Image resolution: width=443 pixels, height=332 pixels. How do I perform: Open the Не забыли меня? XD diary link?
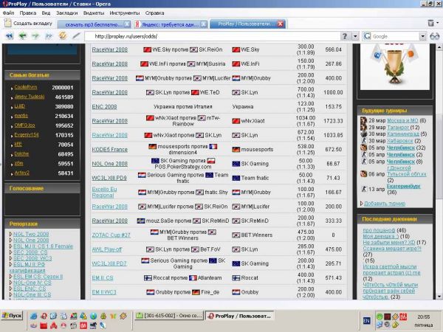point(389,242)
